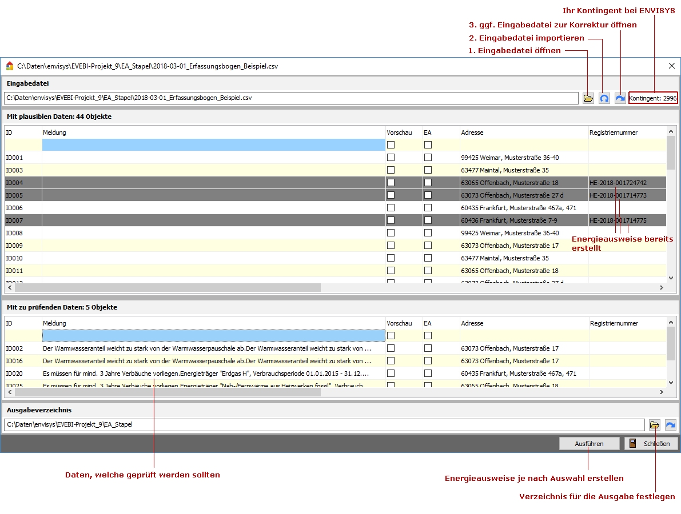Image resolution: width=681 pixels, height=514 pixels.
Task: Check Vorschau box for ID002 row
Action: [391, 348]
